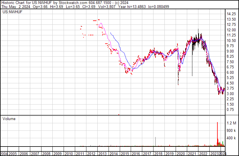Viewport: 239px width, 156px height.
Task: Click the 2013 year label on timeline
Action: coord(103,154)
